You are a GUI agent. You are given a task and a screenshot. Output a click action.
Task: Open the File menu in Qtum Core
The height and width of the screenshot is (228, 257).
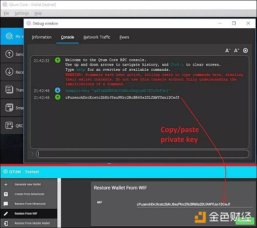click(6, 13)
